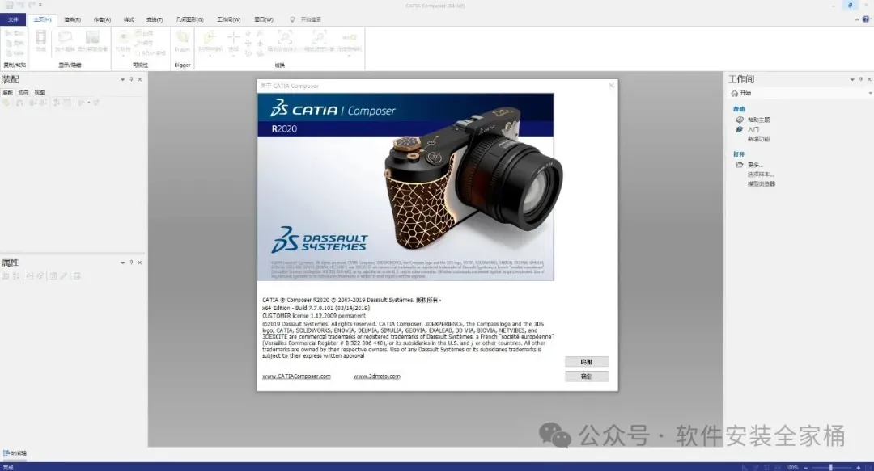Click the www.3dmojo.com link in dialog
874x471 pixels.
point(377,376)
